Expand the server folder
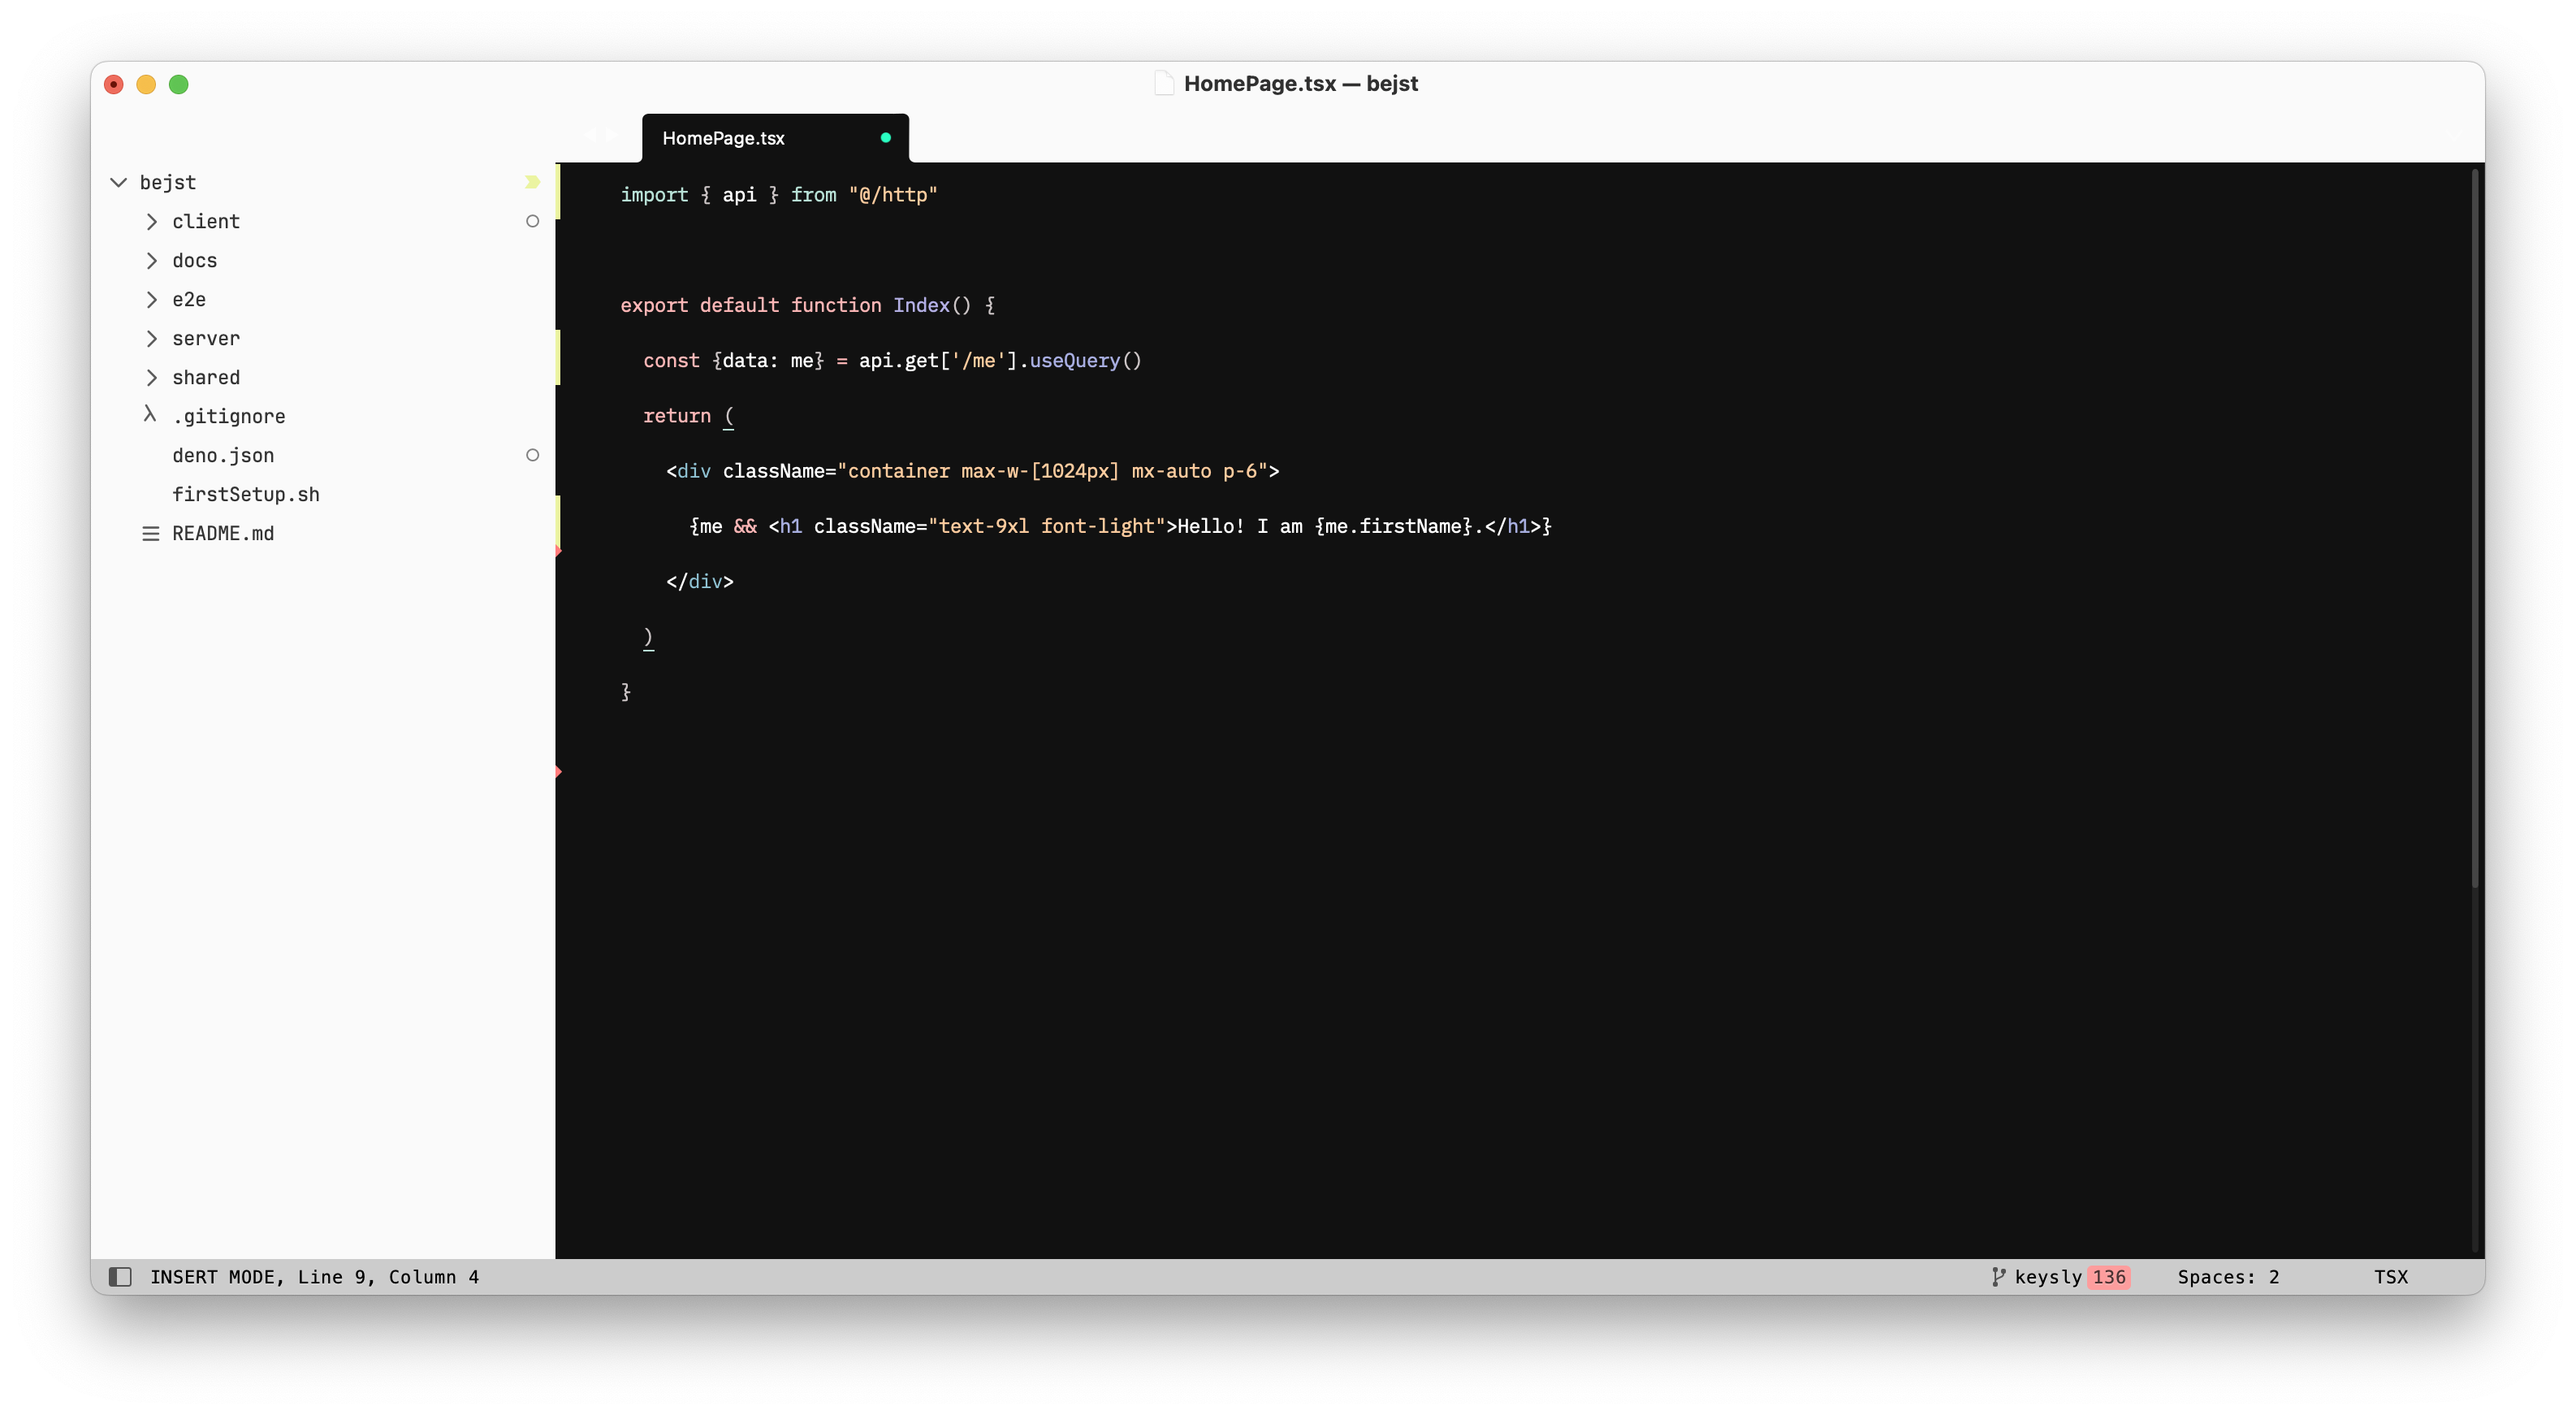This screenshot has width=2576, height=1415. tap(152, 338)
